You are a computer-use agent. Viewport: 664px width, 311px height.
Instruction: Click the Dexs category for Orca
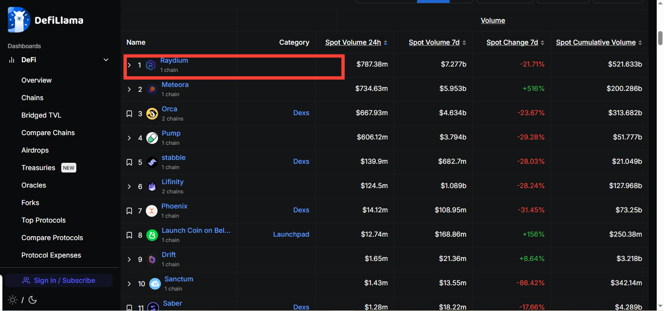pyautogui.click(x=301, y=113)
